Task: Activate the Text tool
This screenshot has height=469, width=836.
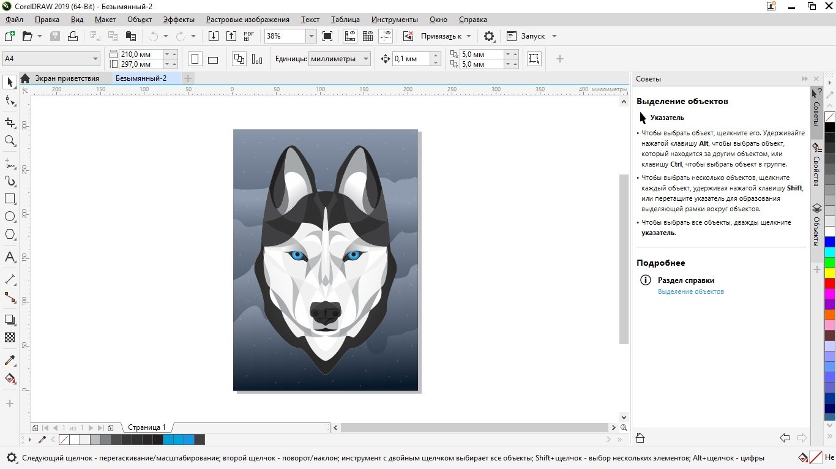Action: (x=10, y=257)
